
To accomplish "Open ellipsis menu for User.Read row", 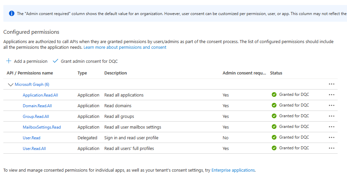I will 331,138.
